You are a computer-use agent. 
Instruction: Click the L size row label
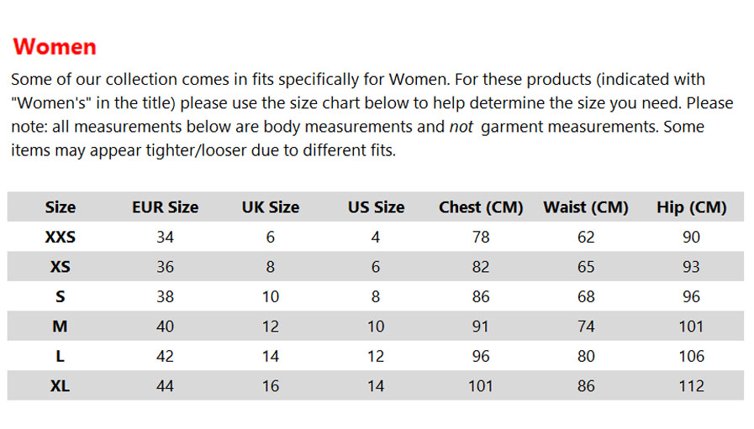(x=61, y=356)
